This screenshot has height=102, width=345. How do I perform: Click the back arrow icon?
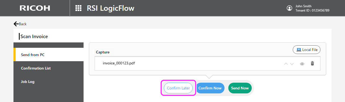point(16,24)
